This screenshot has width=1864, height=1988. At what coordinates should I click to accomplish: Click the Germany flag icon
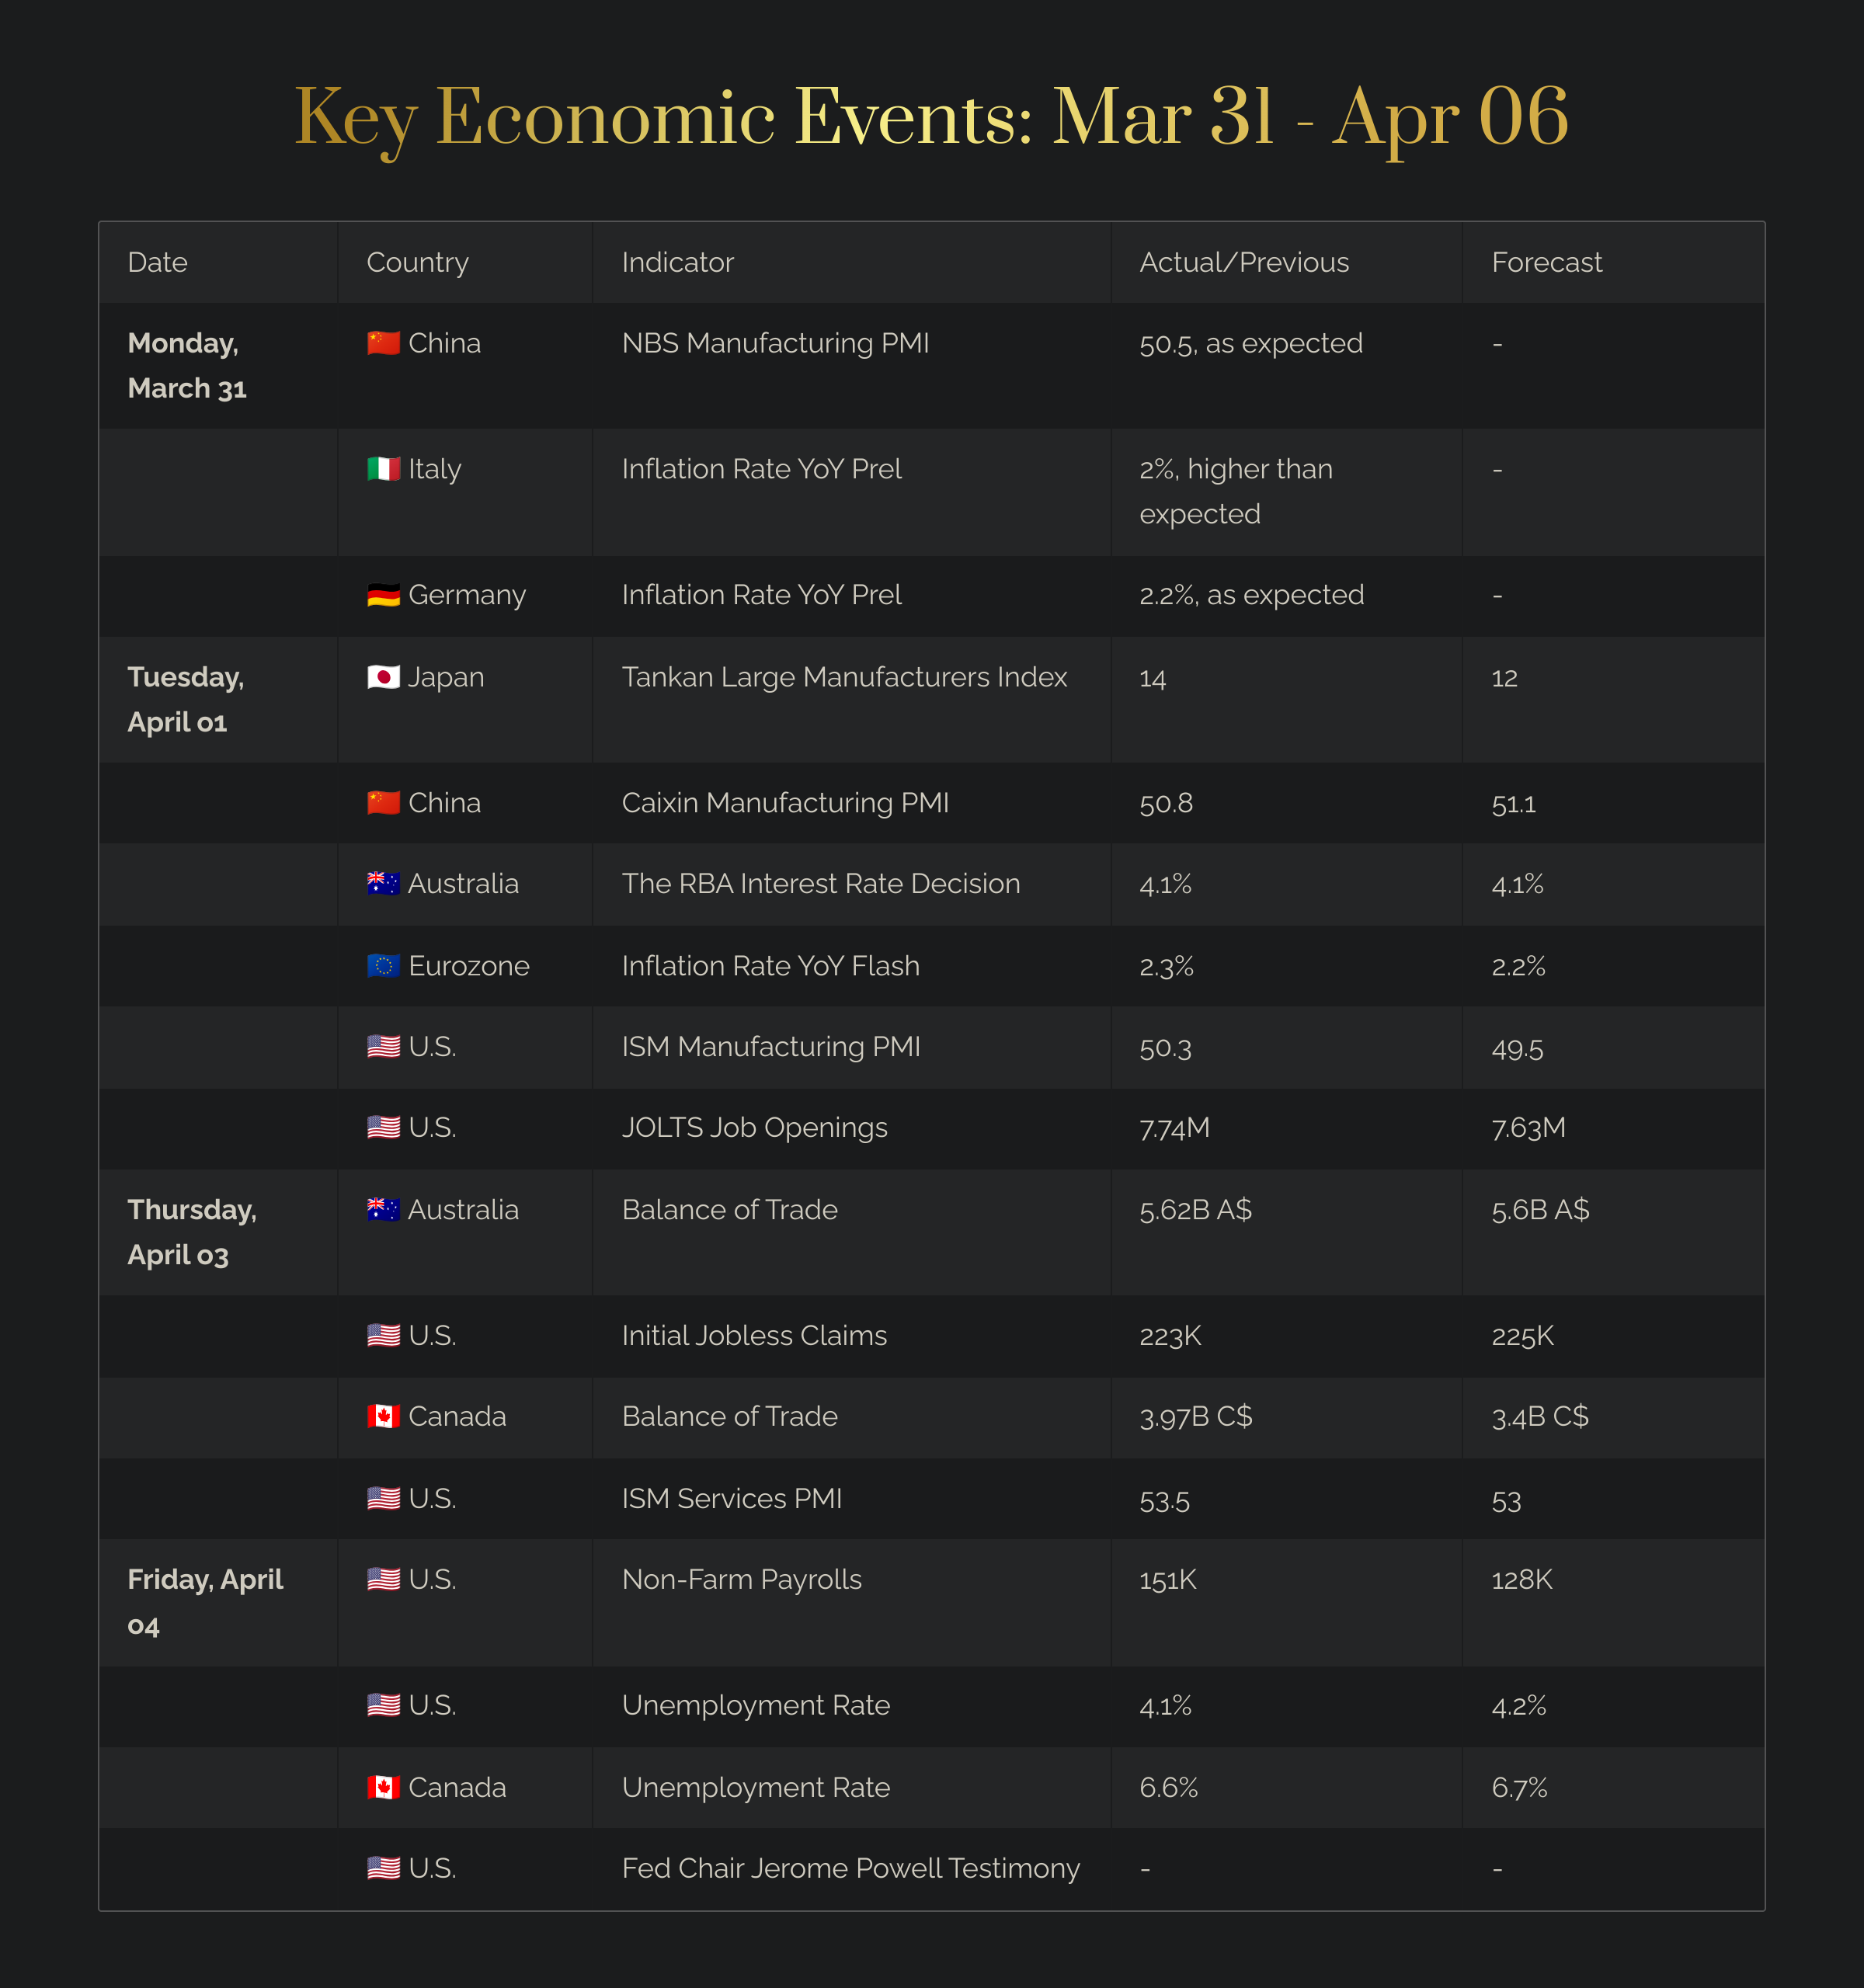point(383,595)
